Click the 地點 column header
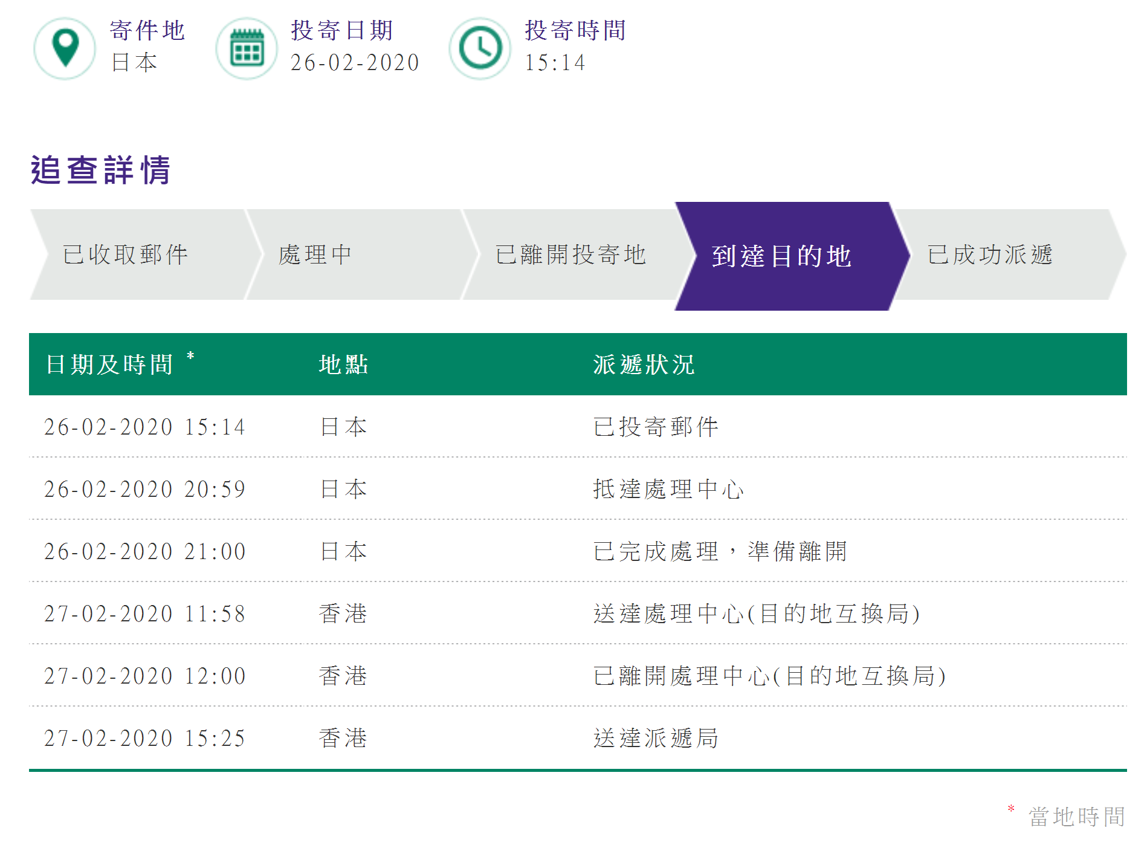 pos(343,364)
